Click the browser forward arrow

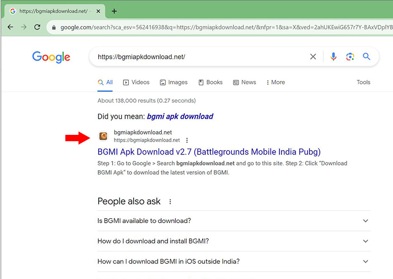coord(24,27)
